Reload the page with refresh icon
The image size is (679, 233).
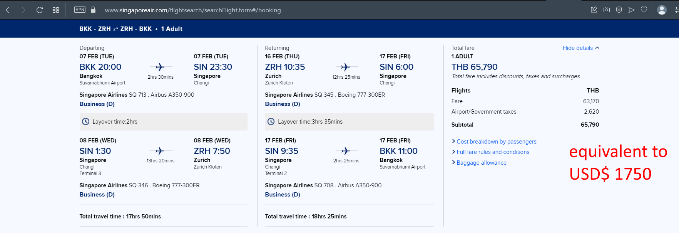[40, 10]
